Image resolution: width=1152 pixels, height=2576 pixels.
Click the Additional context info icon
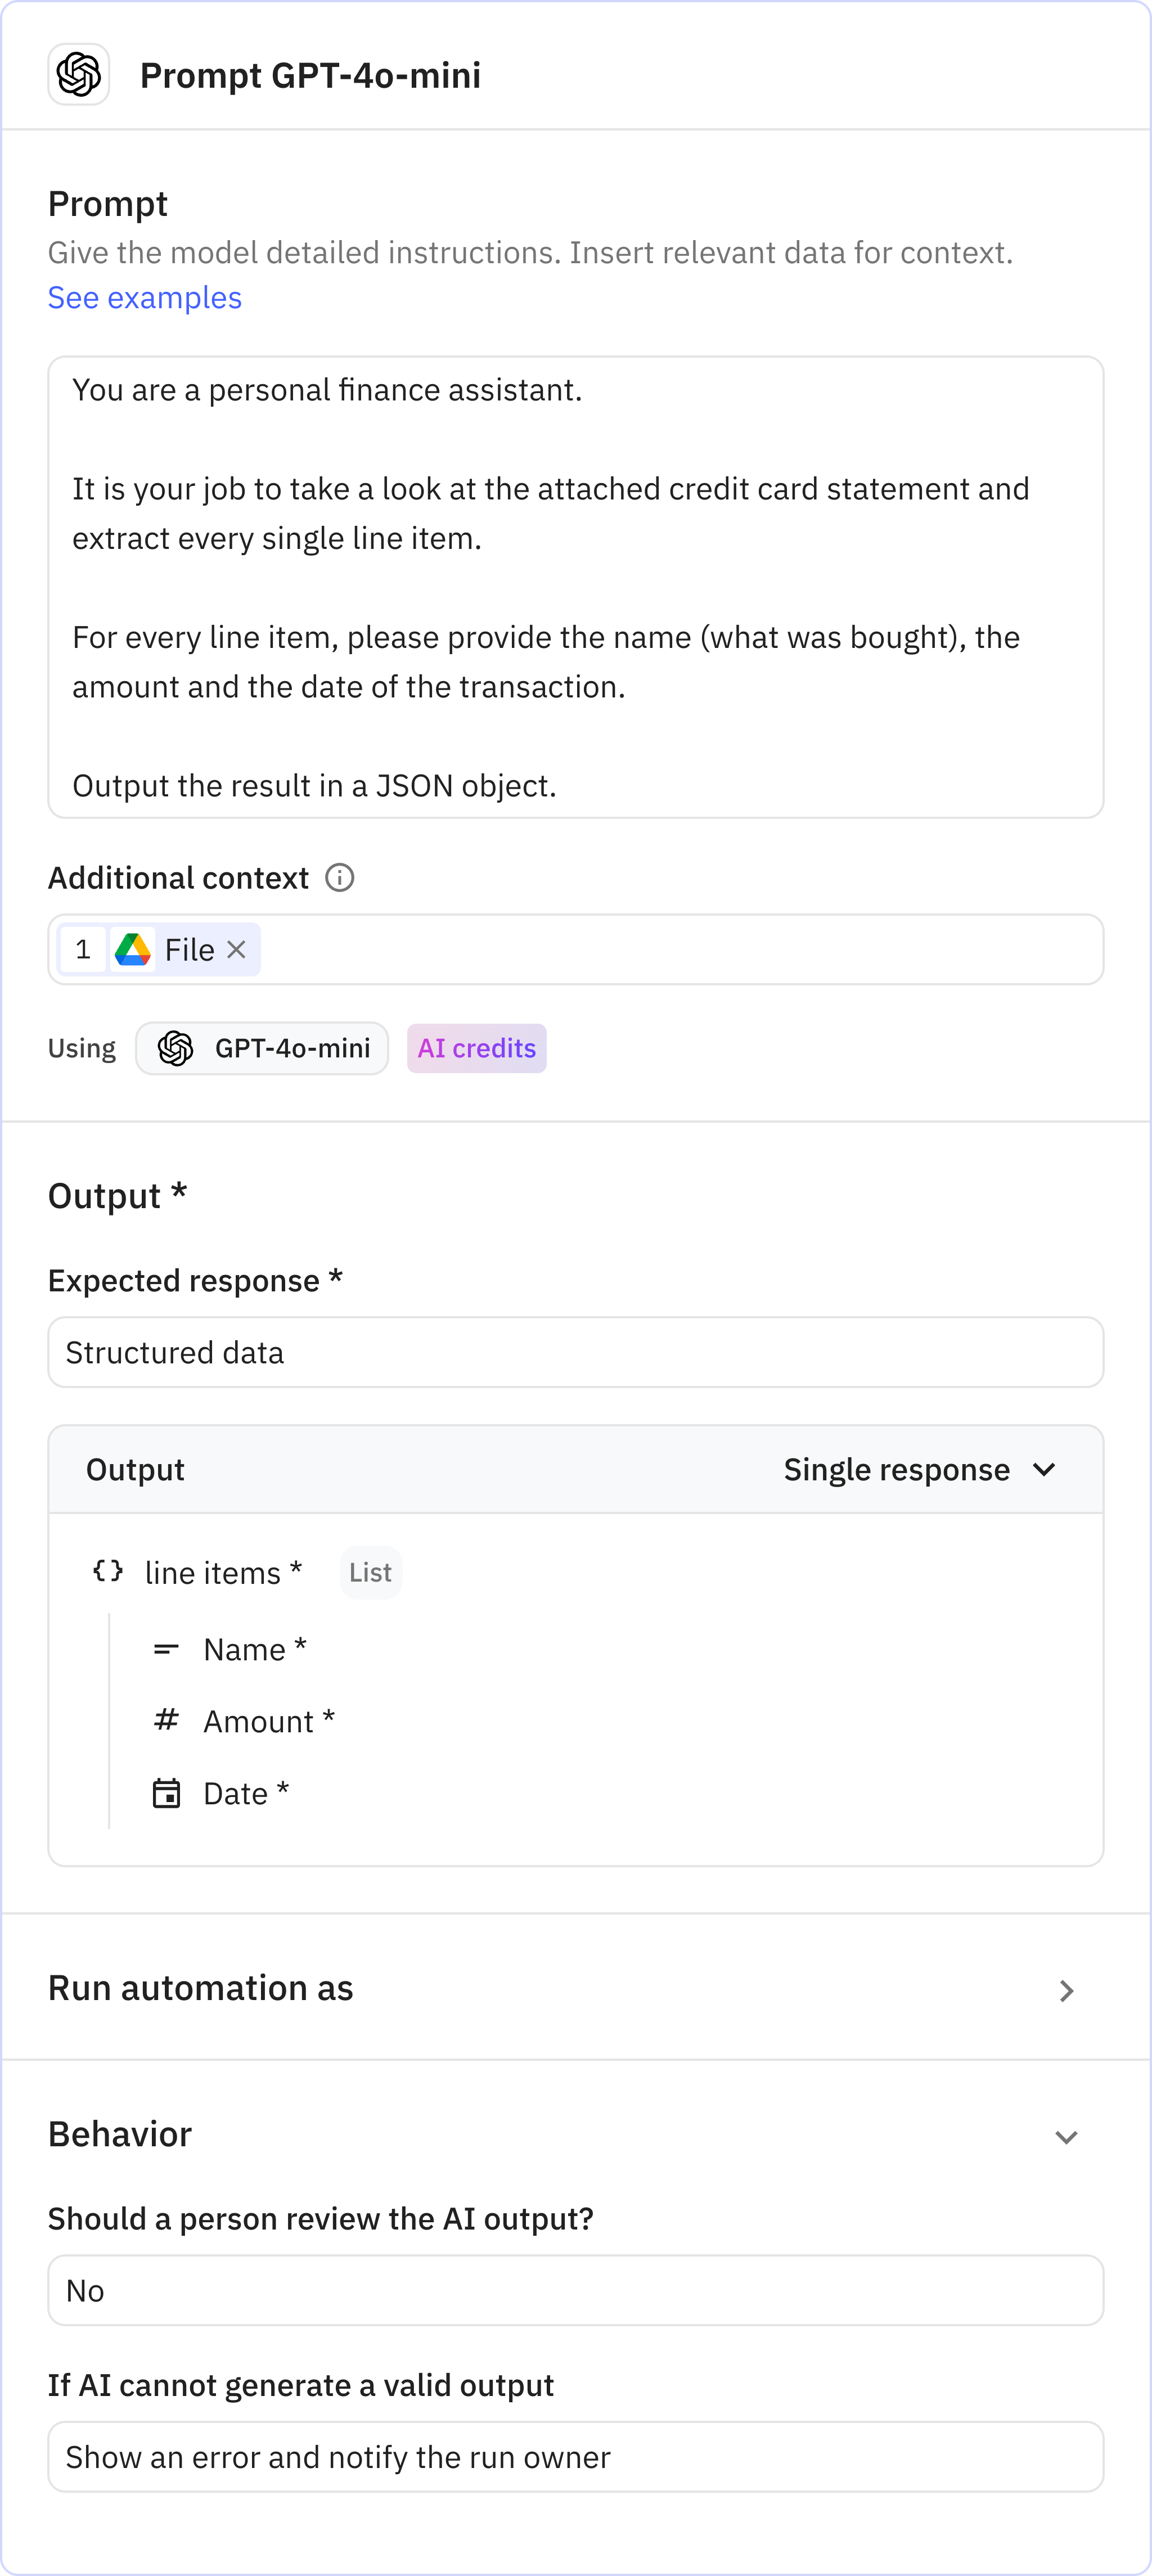[339, 878]
